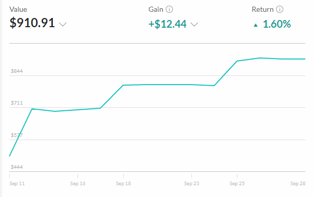The height and width of the screenshot is (197, 313).
Task: Select the Sep 18 date marker
Action: click(123, 184)
